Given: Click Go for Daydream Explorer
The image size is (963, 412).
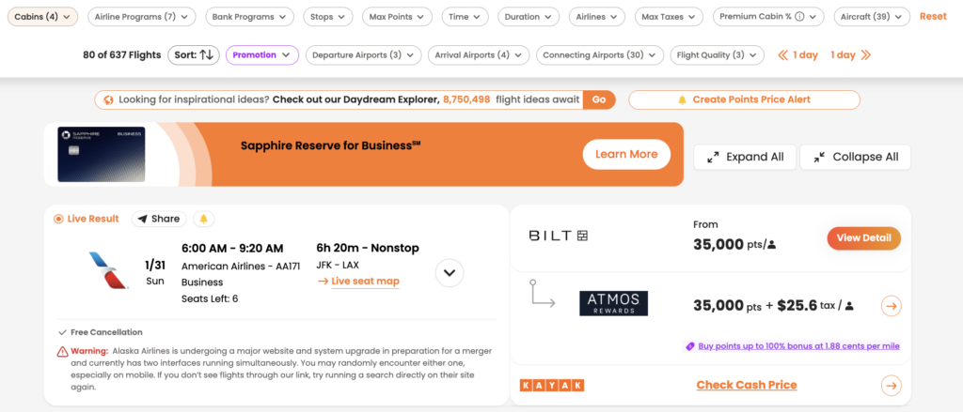Looking at the screenshot, I should 599,99.
